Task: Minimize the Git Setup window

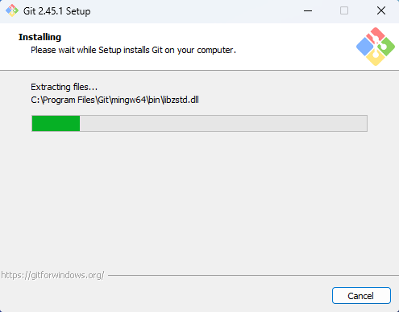Action: click(x=308, y=10)
